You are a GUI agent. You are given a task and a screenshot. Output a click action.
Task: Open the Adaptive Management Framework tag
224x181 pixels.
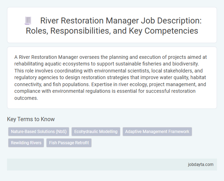coord(157,132)
